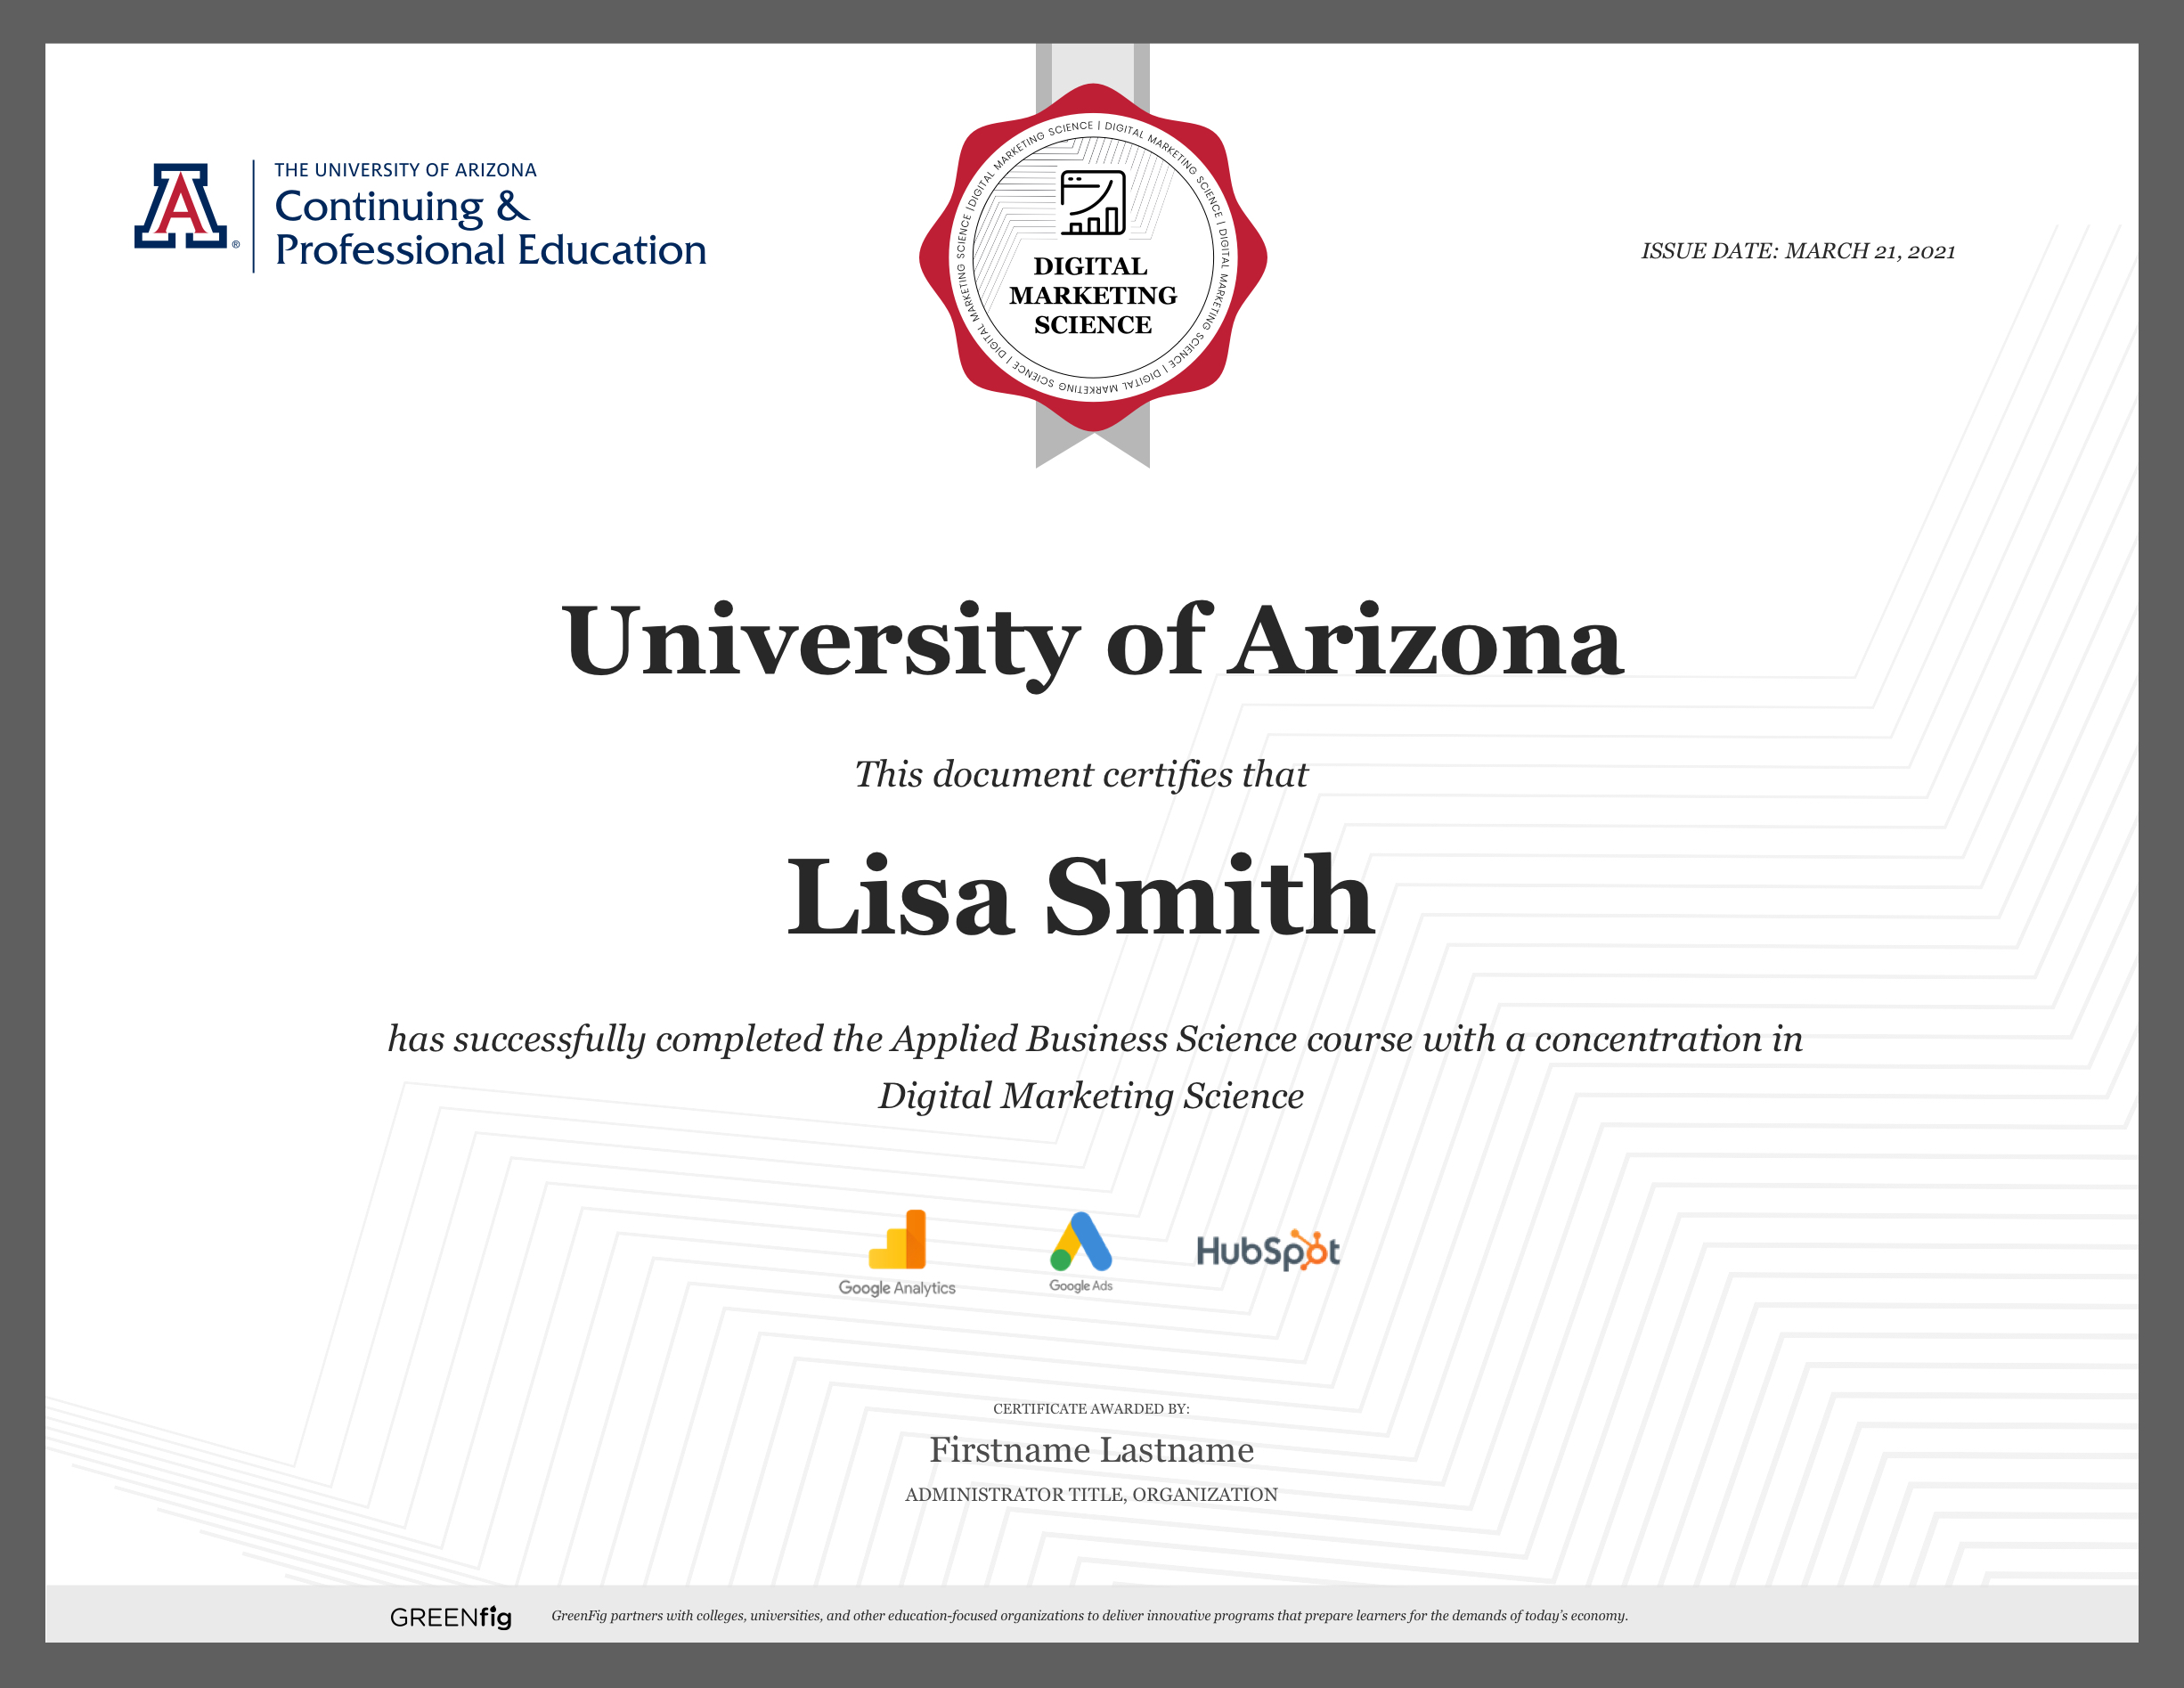Click the chart icon inside the badge
The image size is (2184, 1688).
1093,202
